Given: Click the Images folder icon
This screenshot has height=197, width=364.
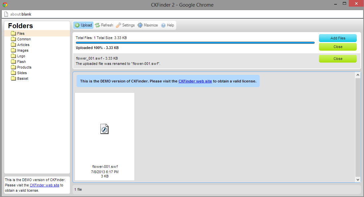Looking at the screenshot, I should [x=14, y=50].
